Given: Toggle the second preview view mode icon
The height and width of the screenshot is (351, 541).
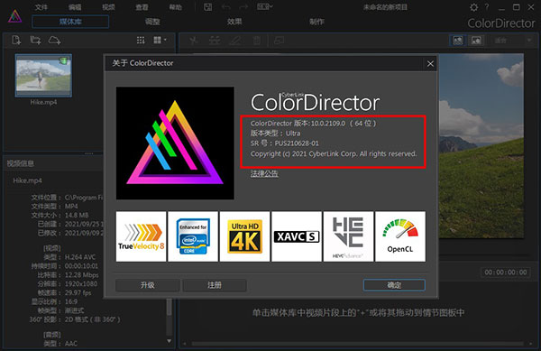Looking at the screenshot, I should [476, 41].
